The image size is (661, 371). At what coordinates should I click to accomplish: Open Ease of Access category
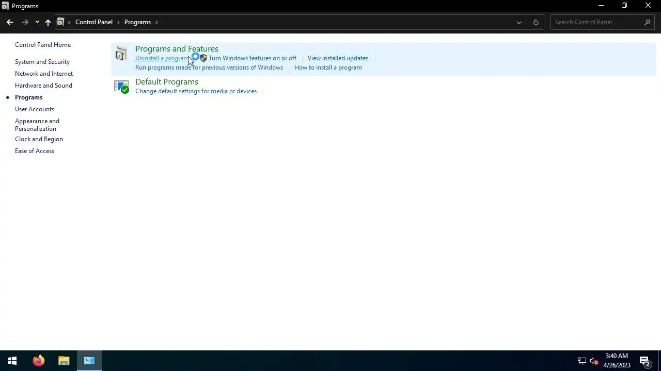[x=35, y=151]
